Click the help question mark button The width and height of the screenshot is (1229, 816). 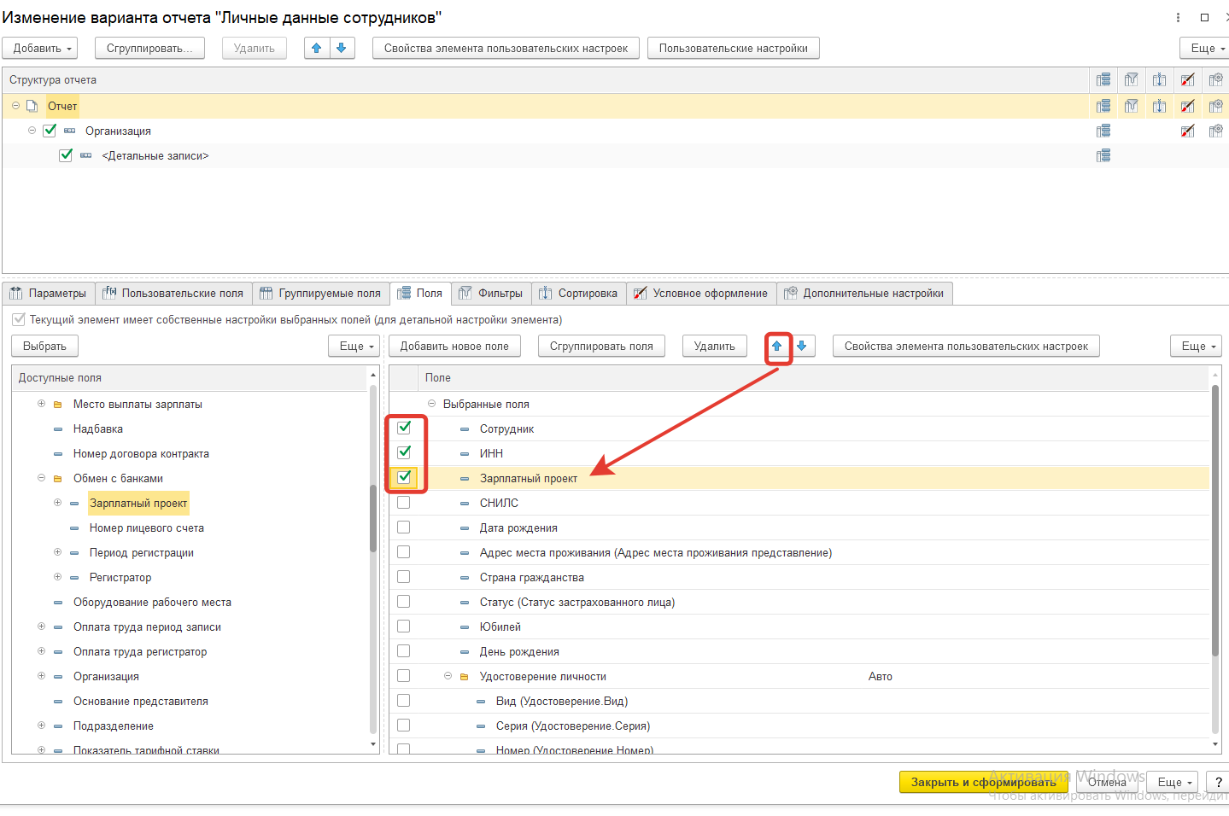click(x=1218, y=782)
